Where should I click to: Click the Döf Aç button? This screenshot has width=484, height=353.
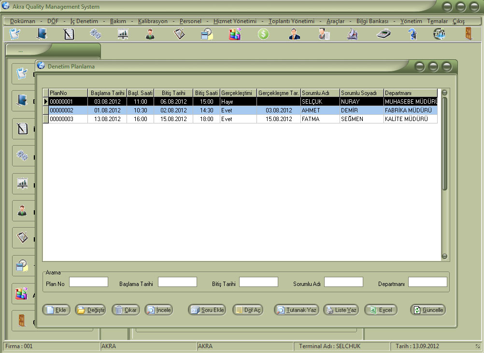pos(248,310)
